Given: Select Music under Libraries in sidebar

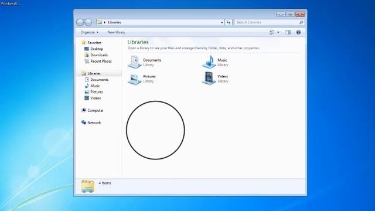Looking at the screenshot, I should point(95,86).
